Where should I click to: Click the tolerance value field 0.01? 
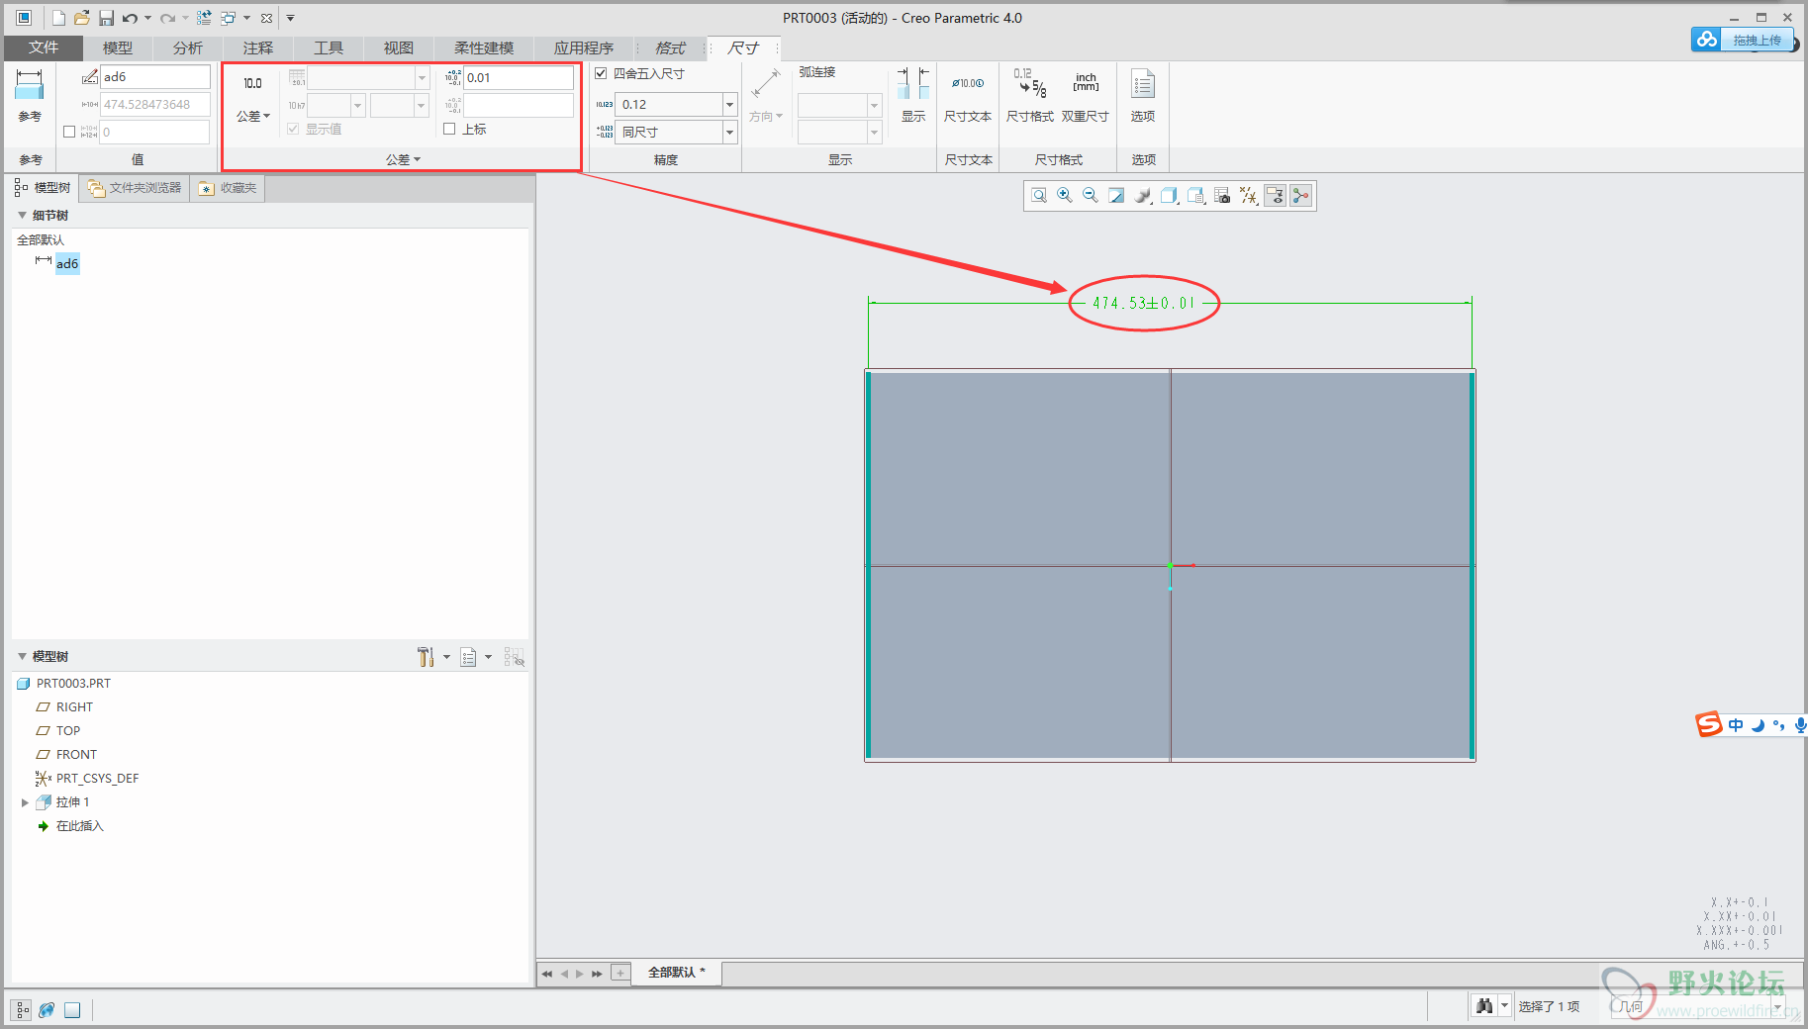point(519,77)
